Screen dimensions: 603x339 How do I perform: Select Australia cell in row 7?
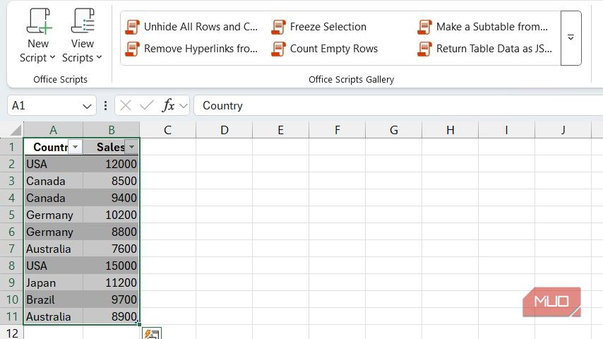(x=53, y=249)
